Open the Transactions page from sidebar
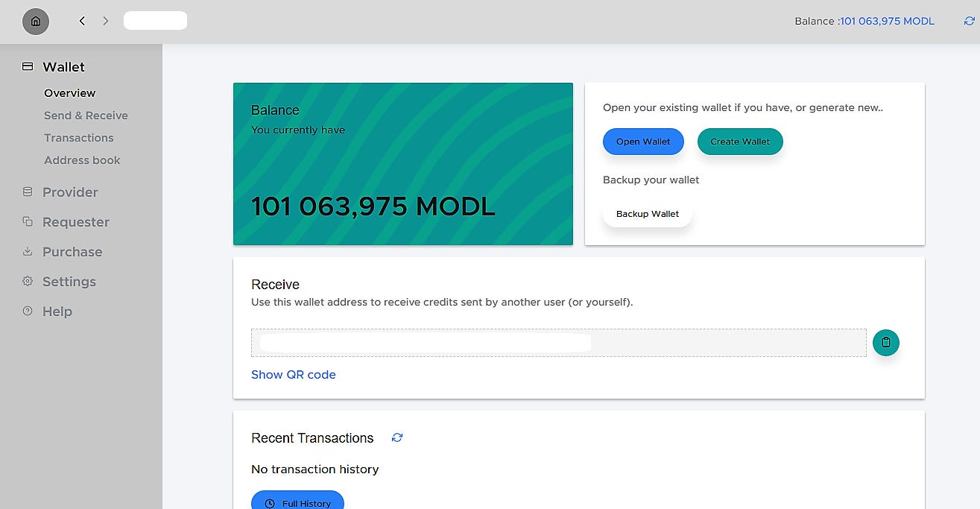Screen dimensions: 980x509 pyautogui.click(x=79, y=137)
